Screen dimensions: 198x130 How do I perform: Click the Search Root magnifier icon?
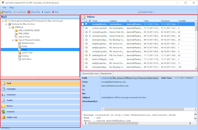coord(16,37)
